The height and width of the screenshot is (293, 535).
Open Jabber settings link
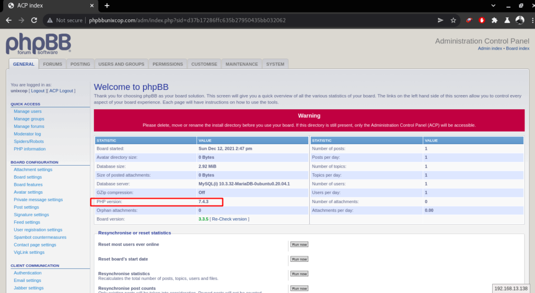pyautogui.click(x=29, y=288)
